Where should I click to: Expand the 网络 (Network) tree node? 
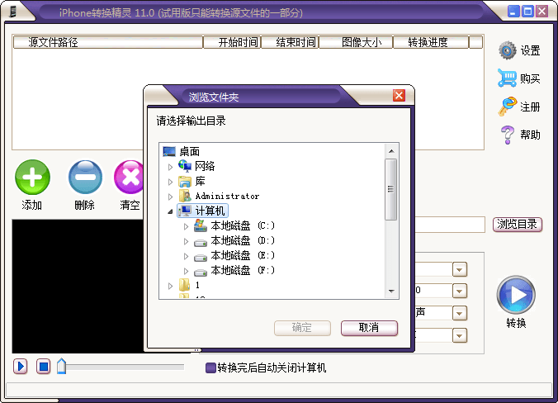tap(171, 167)
